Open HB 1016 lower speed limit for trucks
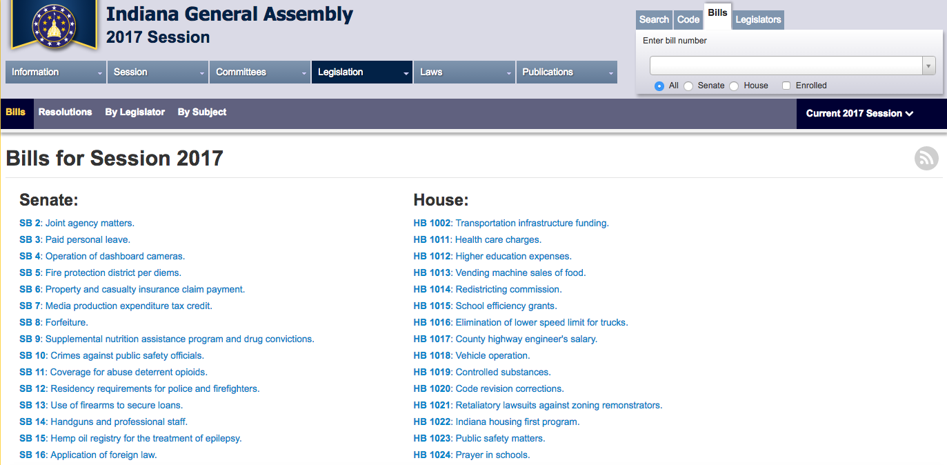Image resolution: width=947 pixels, height=465 pixels. click(521, 323)
